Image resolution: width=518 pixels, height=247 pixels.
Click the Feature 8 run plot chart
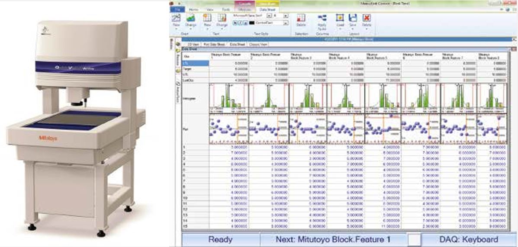pyautogui.click(x=492, y=129)
